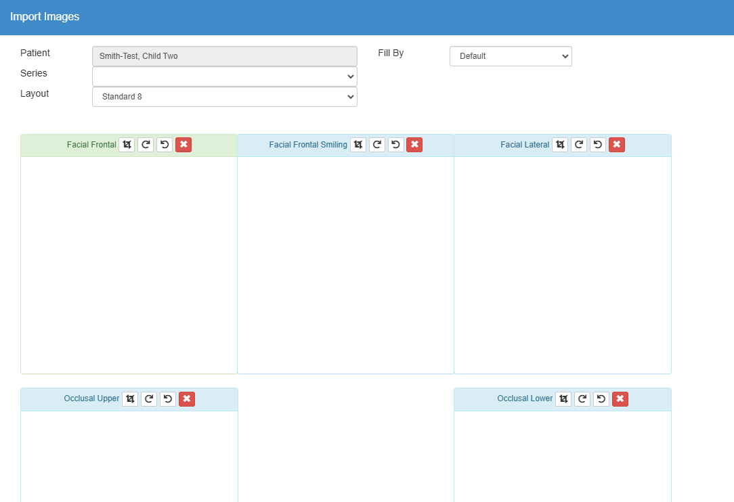
Task: Rotate Occlusal Lower counterclockwise
Action: coord(601,399)
